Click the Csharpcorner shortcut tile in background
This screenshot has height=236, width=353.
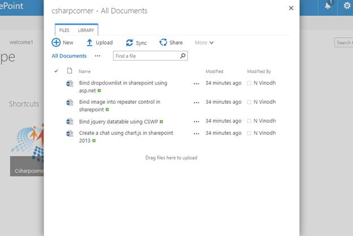pos(27,150)
